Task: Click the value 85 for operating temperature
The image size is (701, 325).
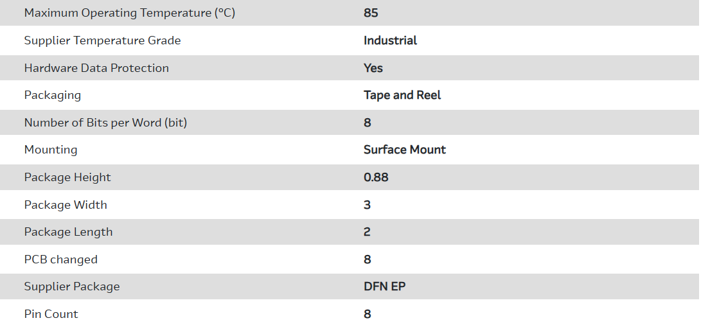Action: pyautogui.click(x=371, y=13)
